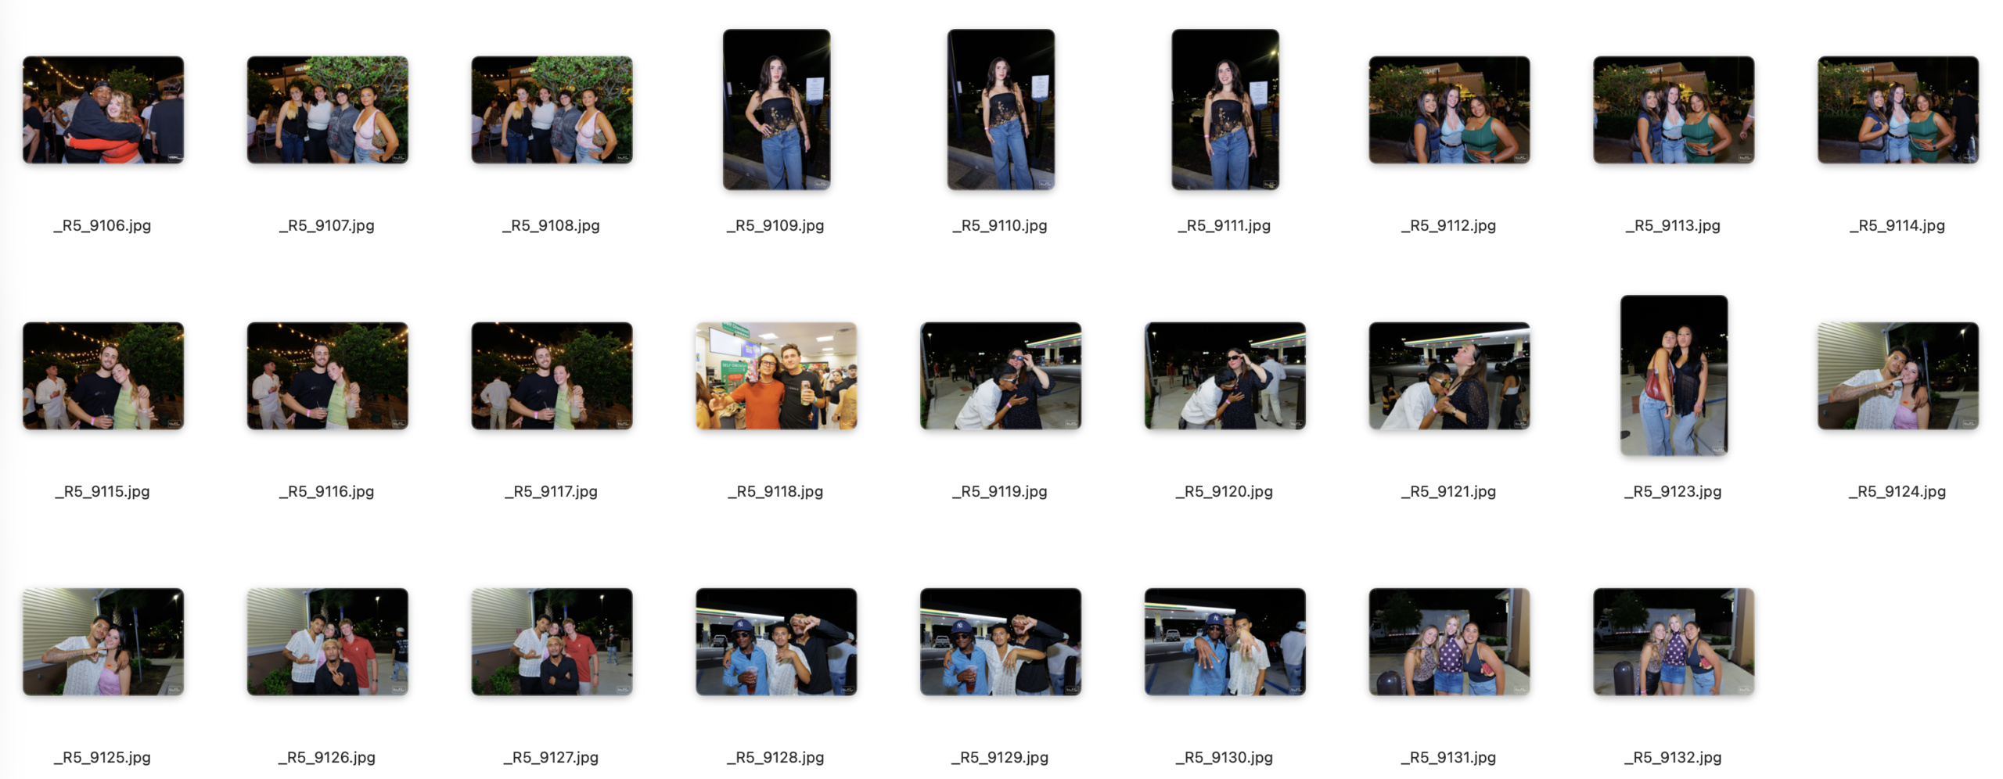Click the file name _R5_9125.jpg
Image resolution: width=2003 pixels, height=779 pixels.
tap(102, 758)
